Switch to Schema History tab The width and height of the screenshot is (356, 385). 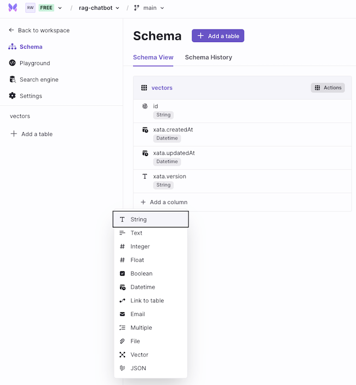coord(209,57)
